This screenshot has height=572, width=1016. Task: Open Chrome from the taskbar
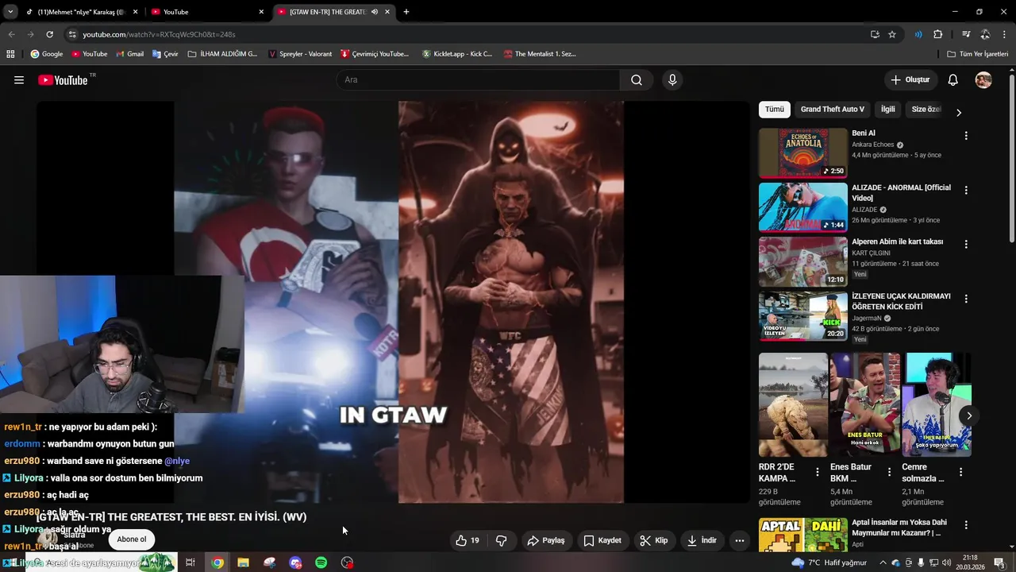(x=217, y=562)
